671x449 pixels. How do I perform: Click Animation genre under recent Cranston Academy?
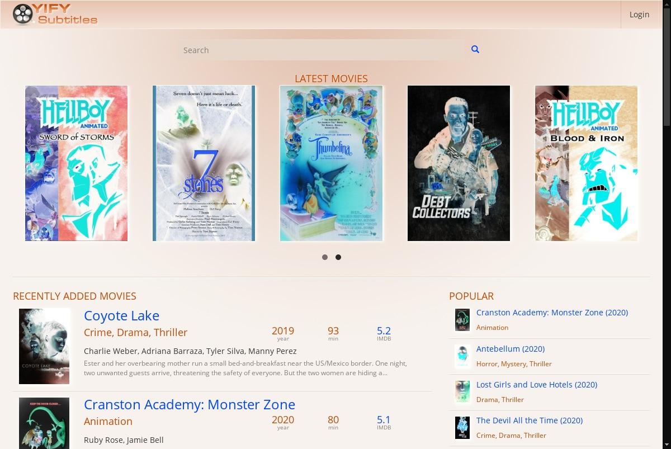(x=108, y=421)
